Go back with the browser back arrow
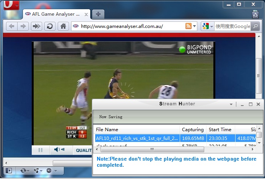The image size is (265, 179). pos(11,26)
